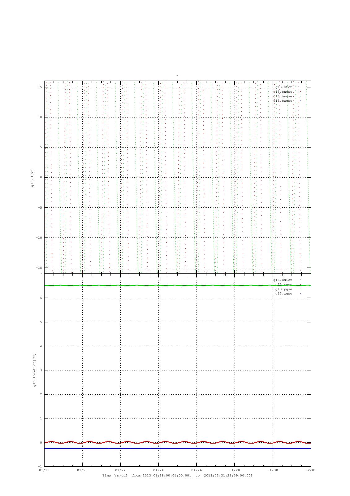Click the 15 tick on magnetic field axis
This screenshot has width=350, height=496.
[x=40, y=87]
